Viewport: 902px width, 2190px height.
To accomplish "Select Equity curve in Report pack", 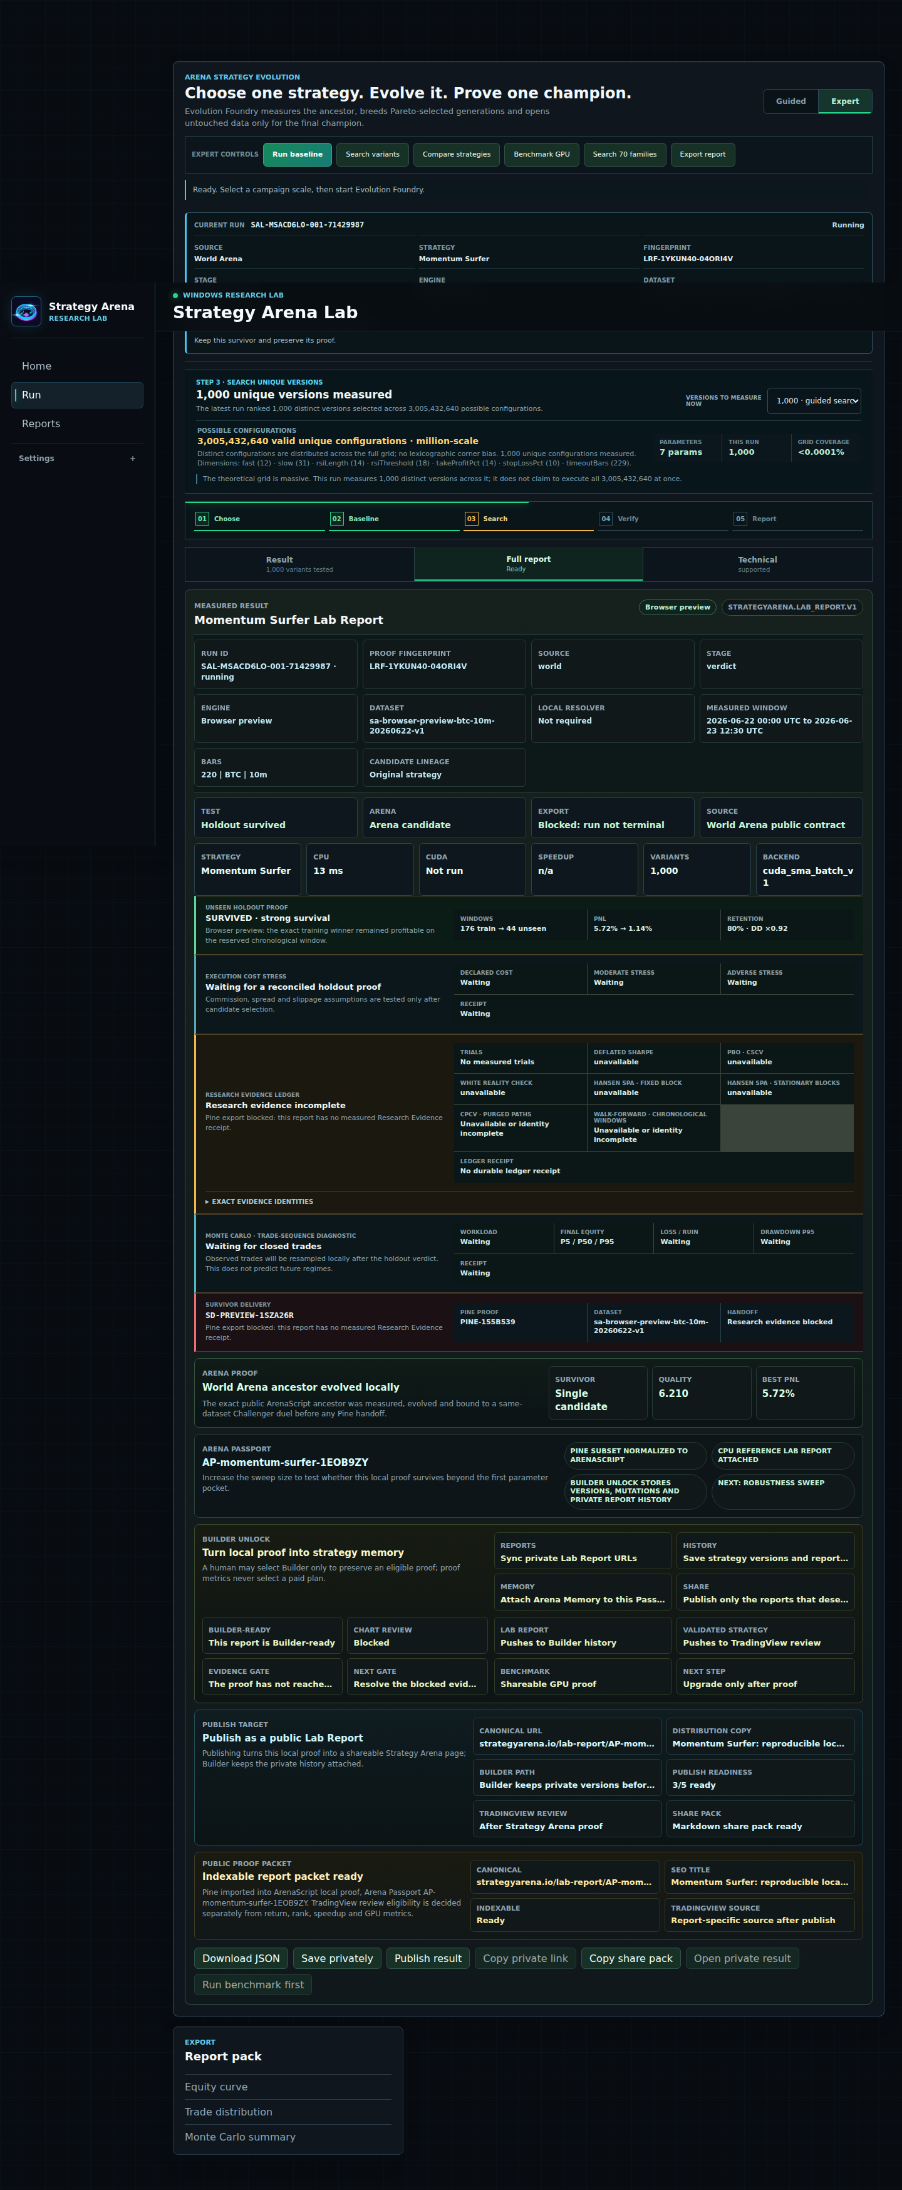I will [x=288, y=2087].
